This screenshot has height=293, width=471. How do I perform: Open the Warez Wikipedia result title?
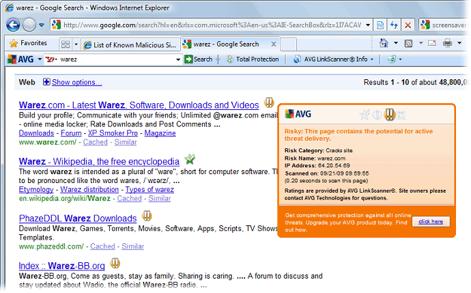point(99,162)
